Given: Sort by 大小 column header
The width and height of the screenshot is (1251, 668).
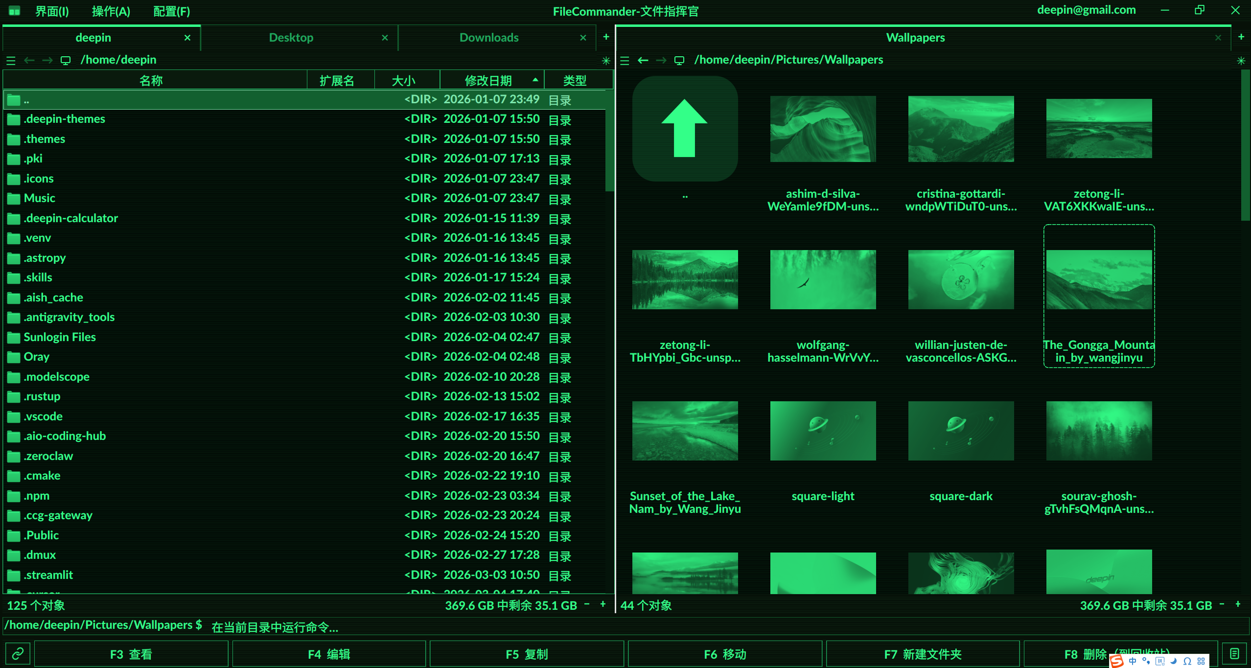Looking at the screenshot, I should point(407,80).
